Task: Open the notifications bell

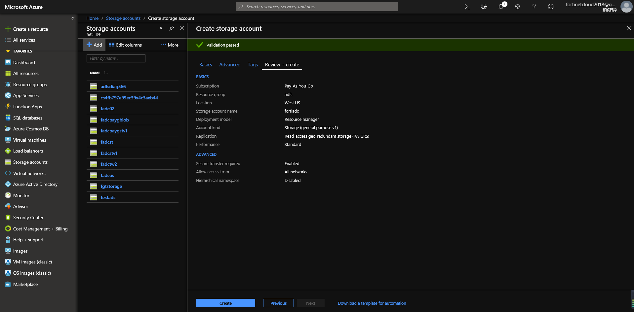Action: click(x=500, y=7)
